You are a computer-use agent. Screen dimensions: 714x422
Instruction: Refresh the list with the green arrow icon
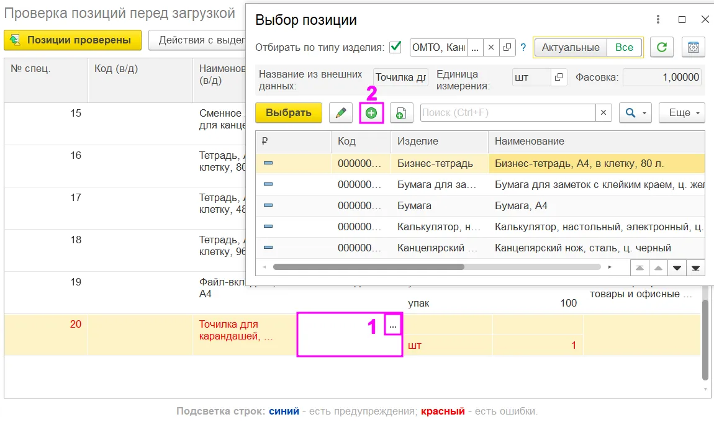(x=662, y=47)
